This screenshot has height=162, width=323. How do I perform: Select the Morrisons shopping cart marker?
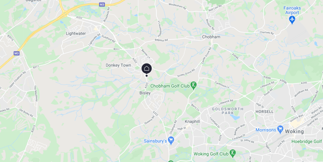point(280,130)
